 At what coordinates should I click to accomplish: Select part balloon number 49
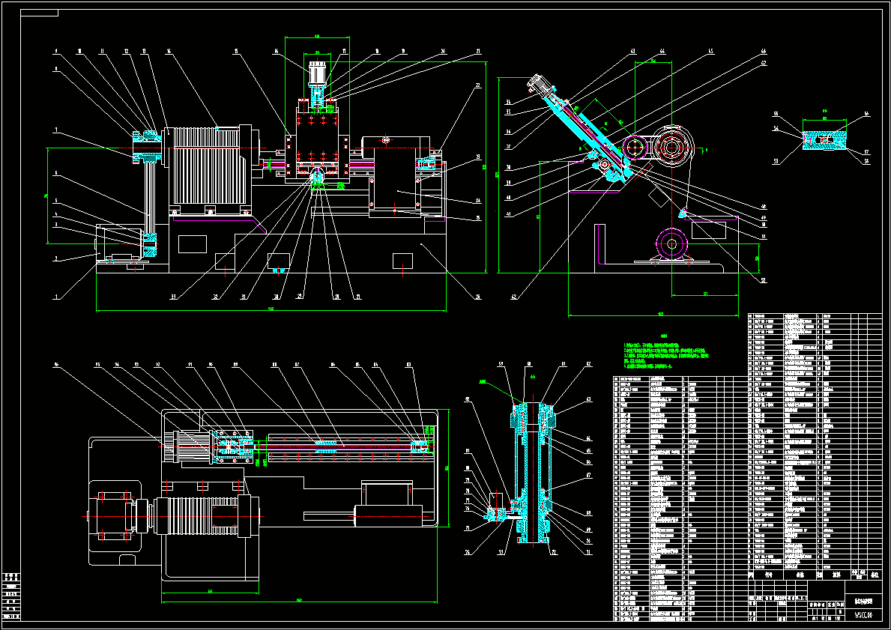764,218
